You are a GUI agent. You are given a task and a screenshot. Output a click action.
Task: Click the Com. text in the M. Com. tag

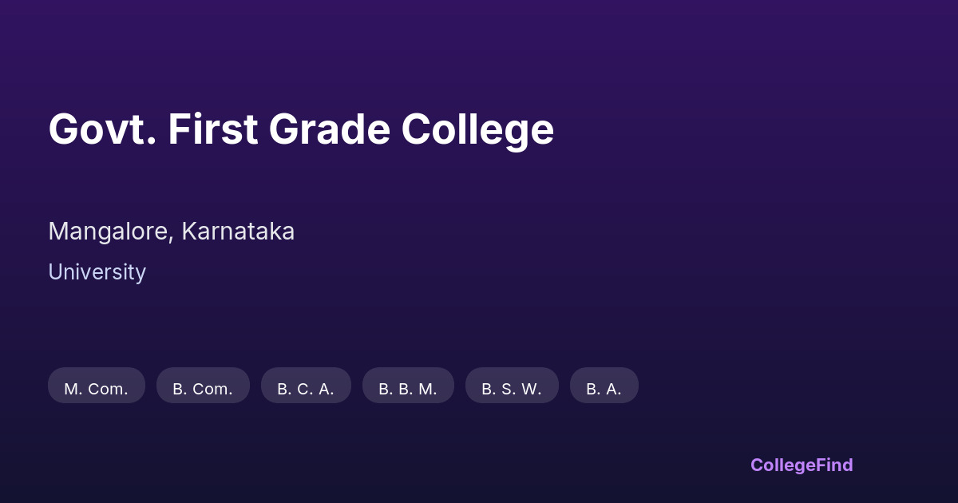(x=108, y=390)
